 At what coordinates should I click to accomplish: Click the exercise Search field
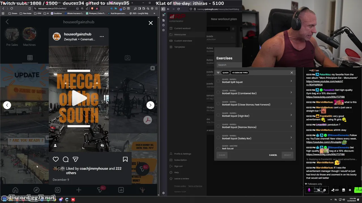pos(229,65)
